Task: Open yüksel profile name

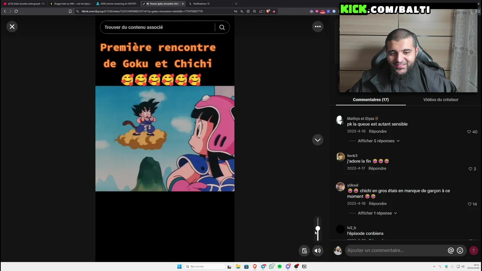Action: pos(352,185)
